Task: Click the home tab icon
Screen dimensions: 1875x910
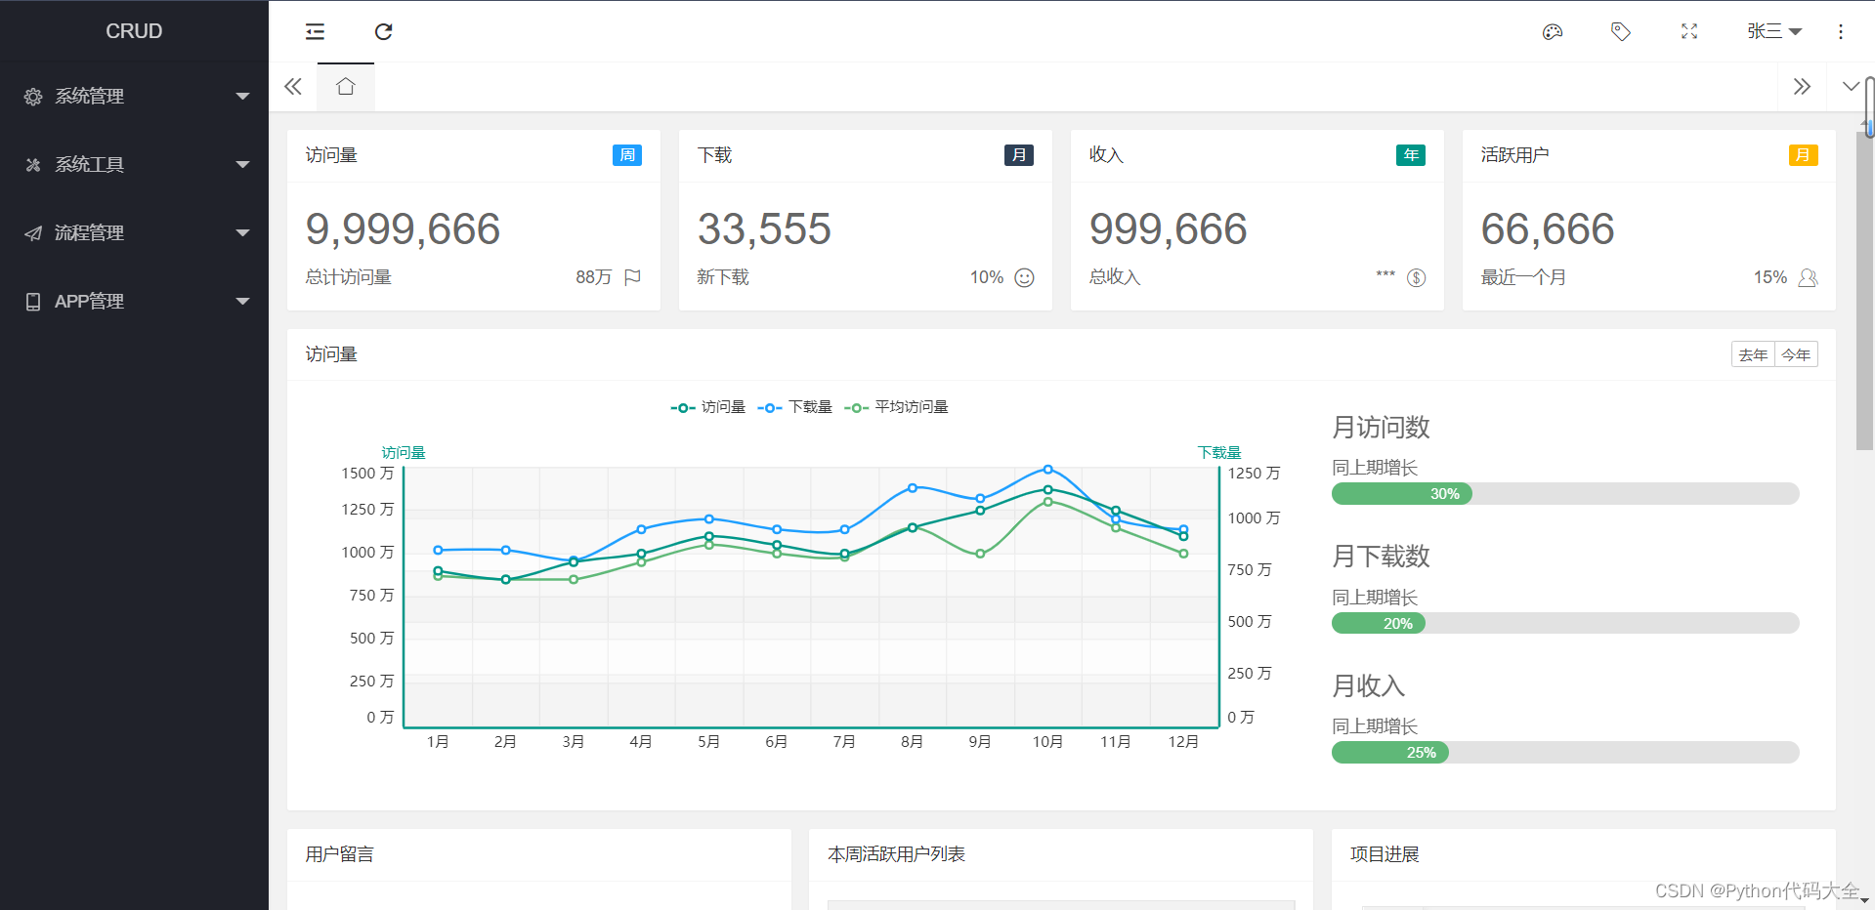Action: [x=345, y=86]
